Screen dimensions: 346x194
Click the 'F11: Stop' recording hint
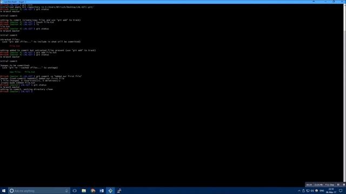(330, 185)
